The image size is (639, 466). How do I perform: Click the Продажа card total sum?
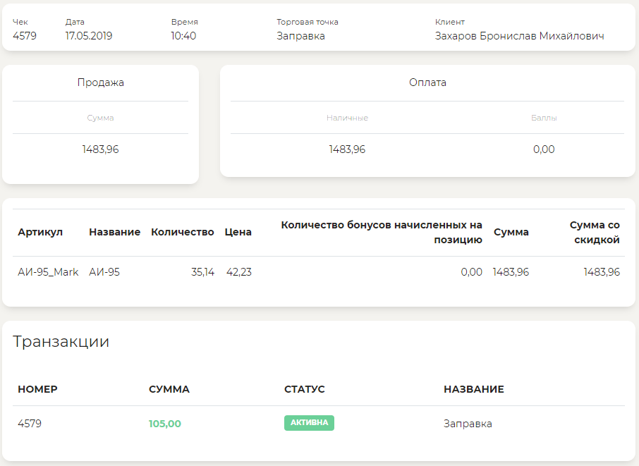point(100,149)
